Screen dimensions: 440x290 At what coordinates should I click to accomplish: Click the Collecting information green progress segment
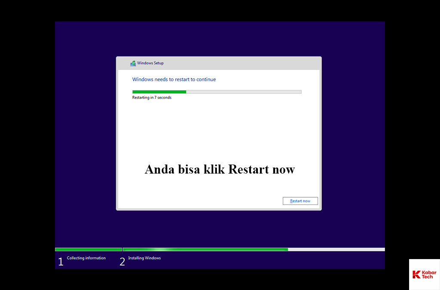pos(88,249)
